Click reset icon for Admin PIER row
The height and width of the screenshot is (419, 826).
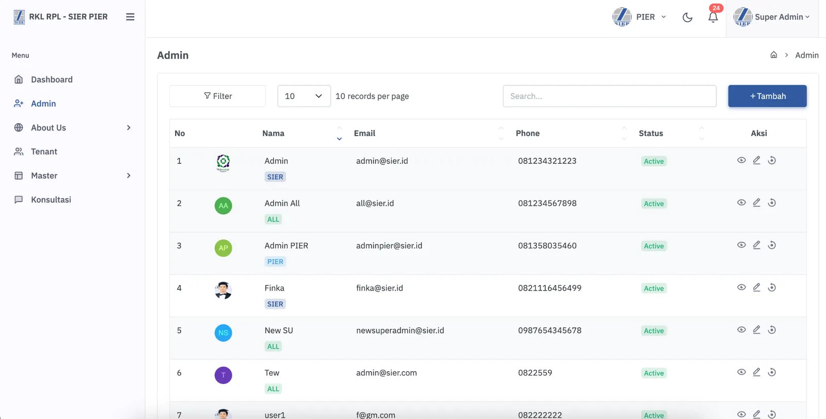pyautogui.click(x=772, y=245)
